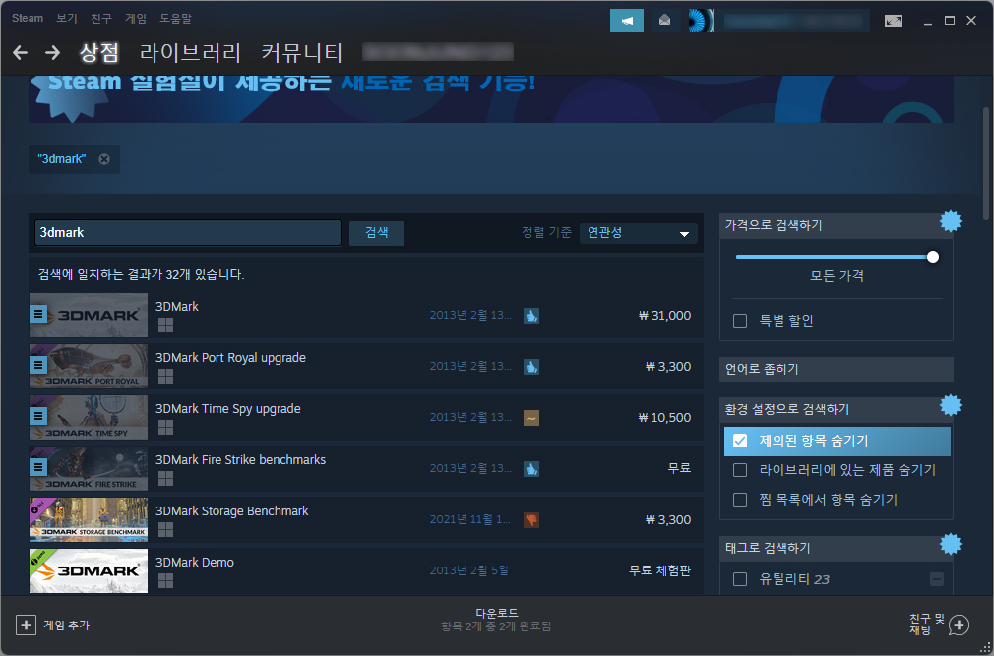Adjust the price slider handle
Viewport: 994px width, 656px height.
(933, 257)
